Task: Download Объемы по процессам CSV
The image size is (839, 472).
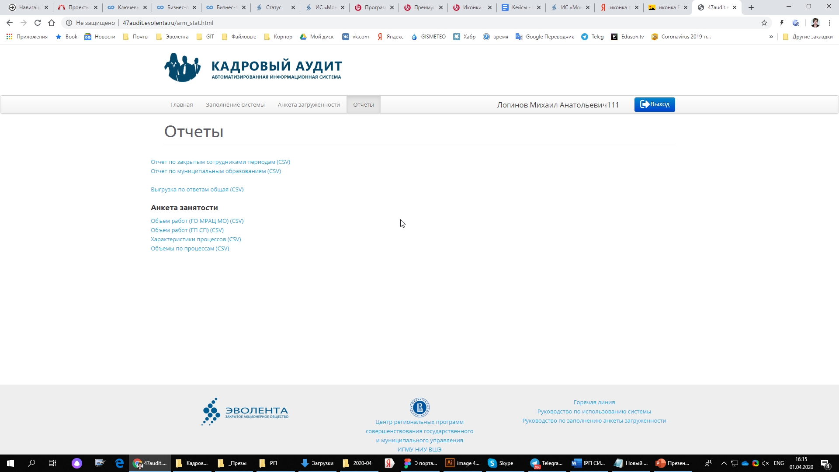Action: click(190, 249)
